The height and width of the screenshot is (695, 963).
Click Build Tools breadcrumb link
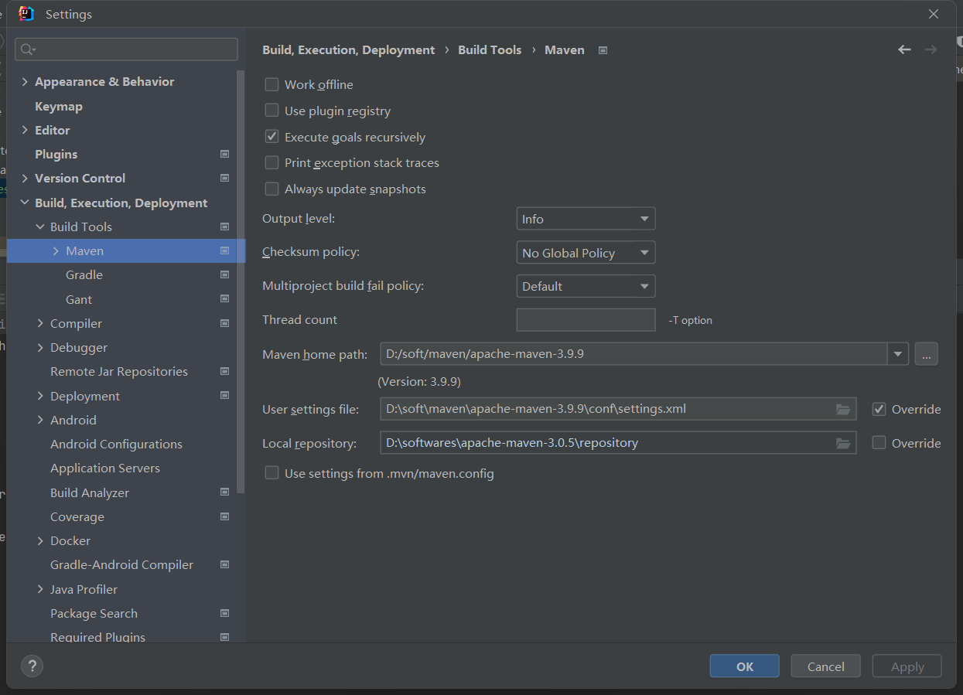[x=490, y=49]
